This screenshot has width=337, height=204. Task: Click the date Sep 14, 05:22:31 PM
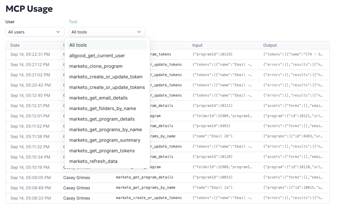point(30,54)
